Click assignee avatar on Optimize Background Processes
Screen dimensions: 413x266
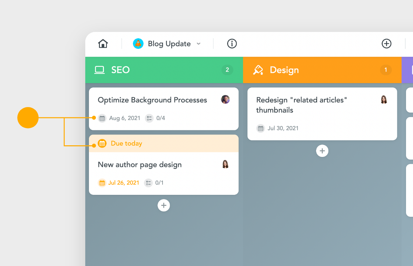coord(225,99)
